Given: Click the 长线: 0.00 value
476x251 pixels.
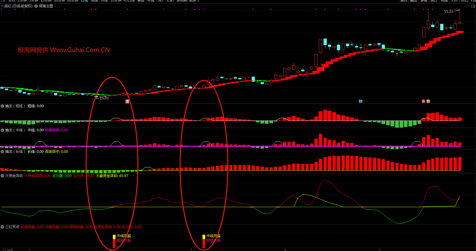Looking at the screenshot, I should [35, 152].
